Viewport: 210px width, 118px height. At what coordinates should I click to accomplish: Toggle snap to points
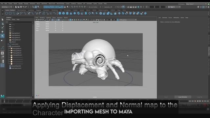point(77,7)
